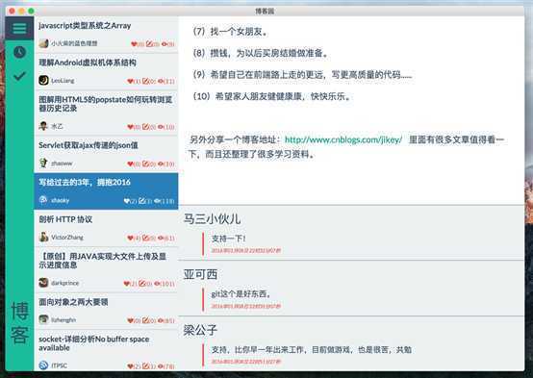The height and width of the screenshot is (378, 533).
Task: Click the ITPSC author avatar icon
Action: click(43, 365)
